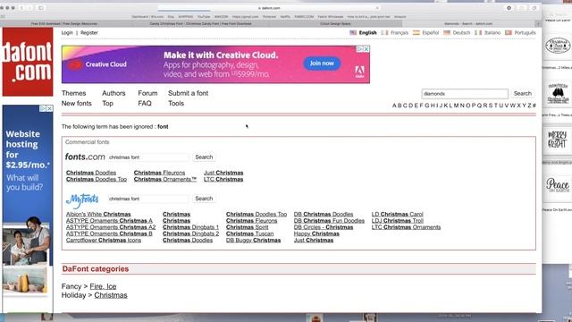Switch site language to Português
The height and width of the screenshot is (322, 572).
point(520,32)
